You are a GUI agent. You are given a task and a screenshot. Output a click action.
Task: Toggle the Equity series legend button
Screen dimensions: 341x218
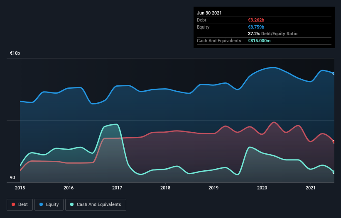(x=49, y=205)
